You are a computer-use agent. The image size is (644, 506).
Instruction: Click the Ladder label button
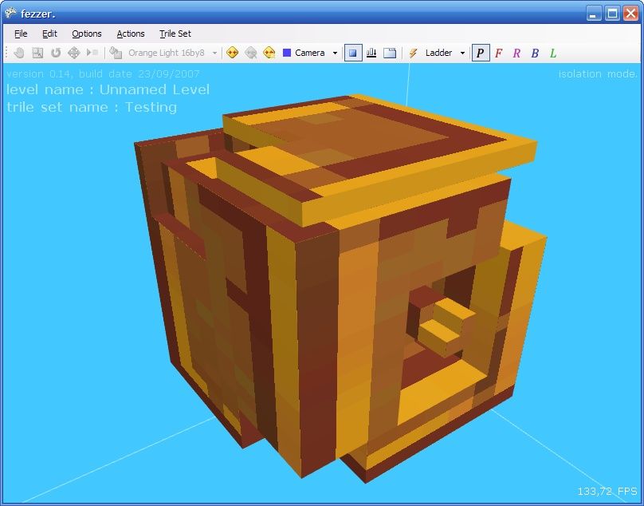[x=438, y=53]
